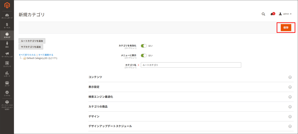
Task: Open the 顧客 sidebar menu
Action: 7,45
